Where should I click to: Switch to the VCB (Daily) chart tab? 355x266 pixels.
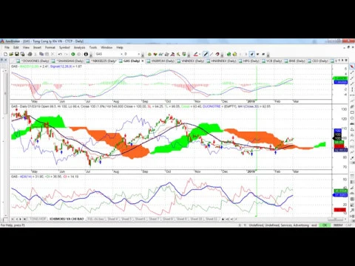click(272, 61)
